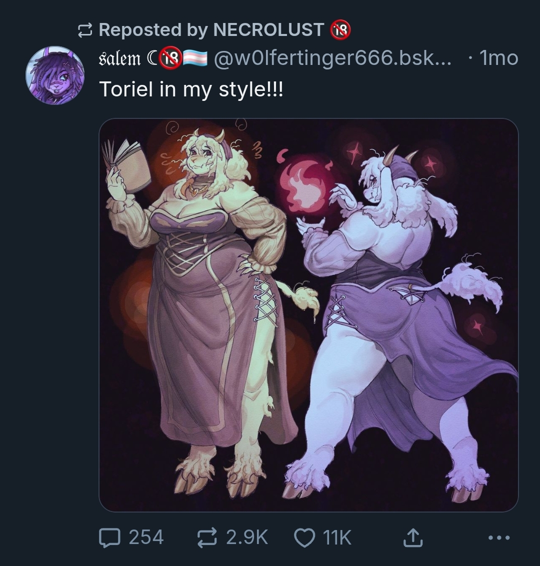540x566 pixels.
Task: Click the 1mo post timestamp
Action: tap(499, 58)
